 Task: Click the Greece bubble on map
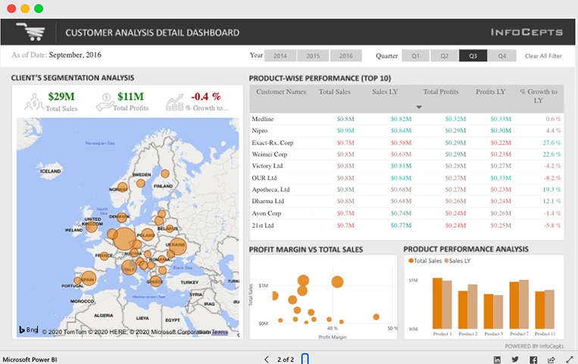click(x=155, y=281)
